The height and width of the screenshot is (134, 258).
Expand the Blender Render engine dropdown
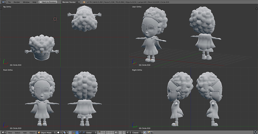70,2
